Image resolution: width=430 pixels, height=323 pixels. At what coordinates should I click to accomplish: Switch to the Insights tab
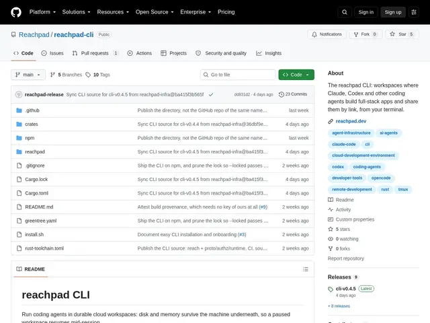pos(269,53)
